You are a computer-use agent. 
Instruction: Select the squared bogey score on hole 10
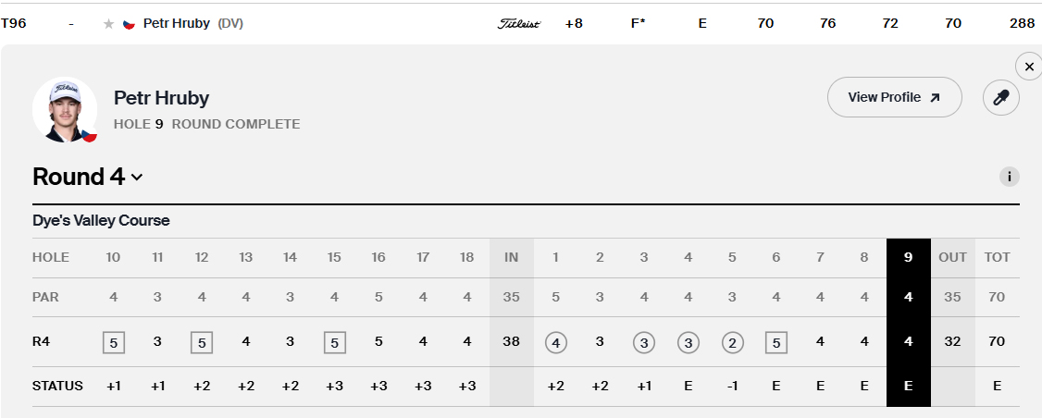point(113,341)
